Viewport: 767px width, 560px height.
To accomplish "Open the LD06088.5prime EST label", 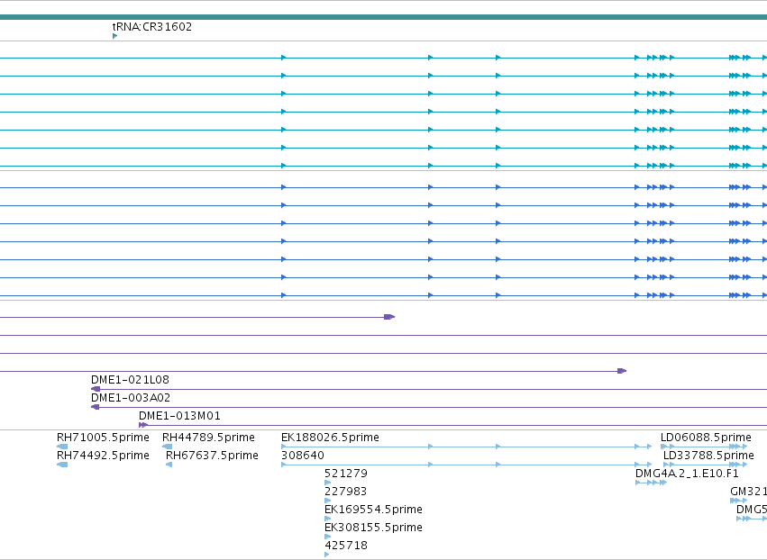I will [x=706, y=438].
